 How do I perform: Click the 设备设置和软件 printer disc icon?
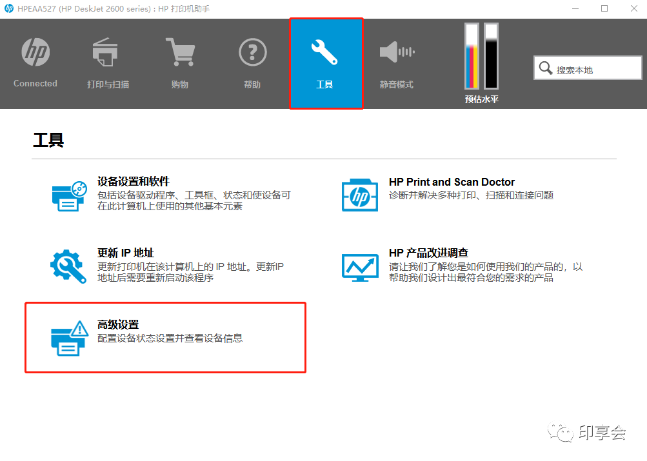pyautogui.click(x=70, y=196)
